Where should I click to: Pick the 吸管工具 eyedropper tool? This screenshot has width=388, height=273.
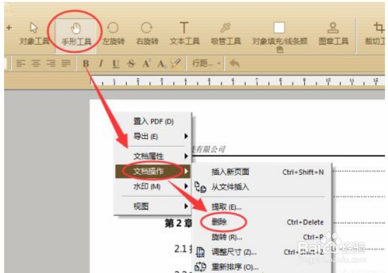[x=225, y=33]
